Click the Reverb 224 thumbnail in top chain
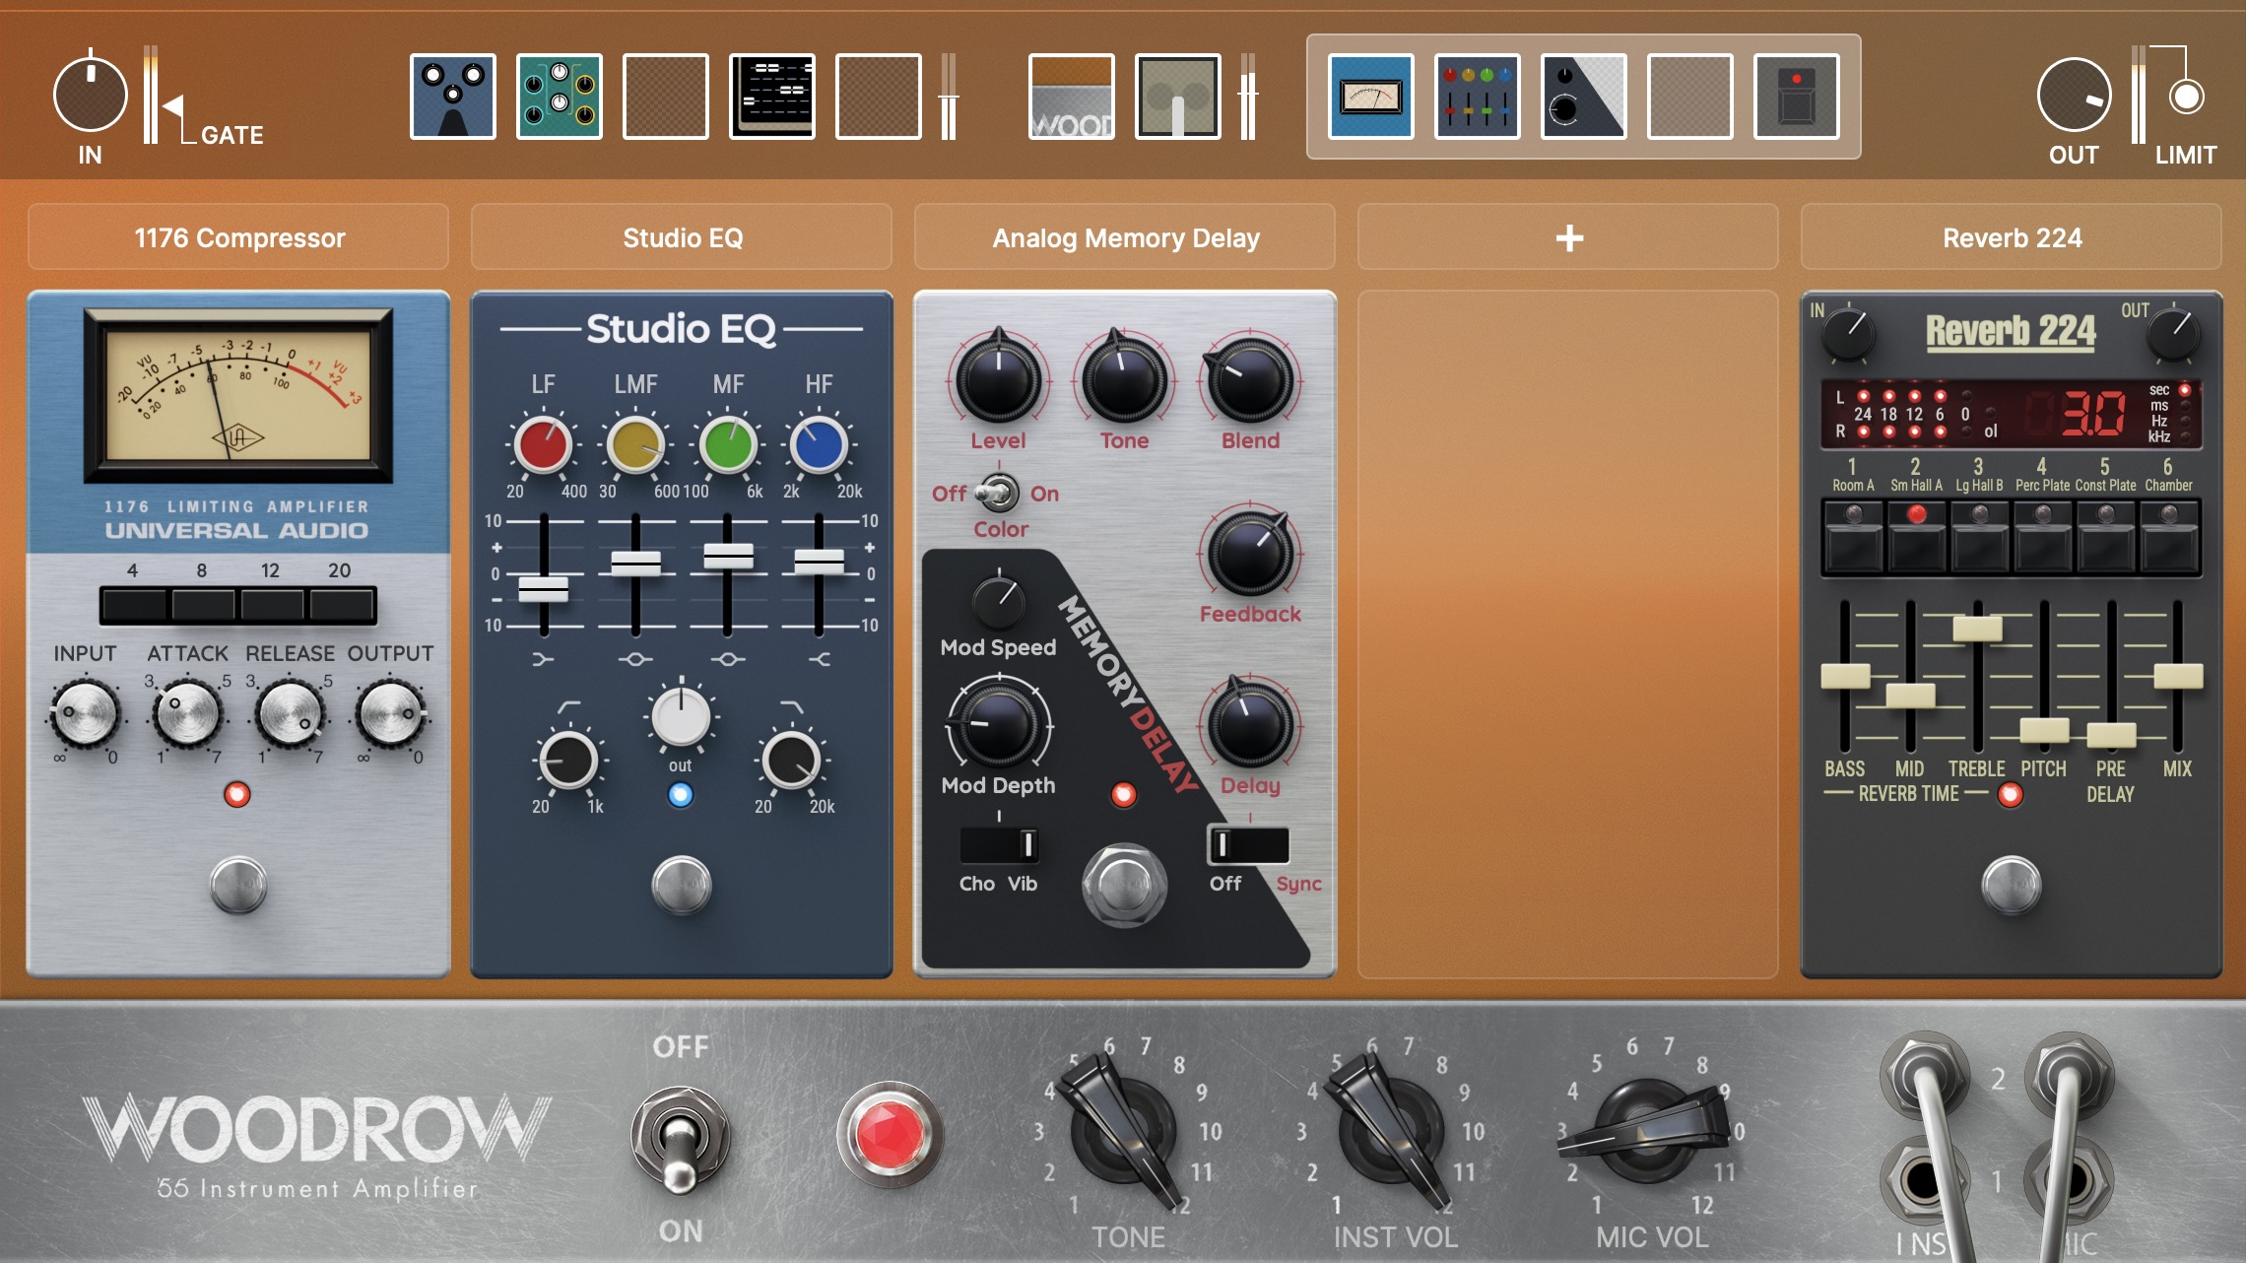 (1796, 97)
